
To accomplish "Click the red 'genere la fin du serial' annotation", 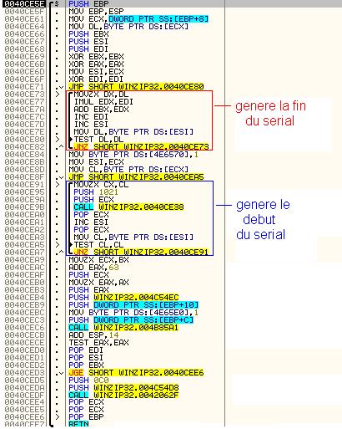I will 270,114.
